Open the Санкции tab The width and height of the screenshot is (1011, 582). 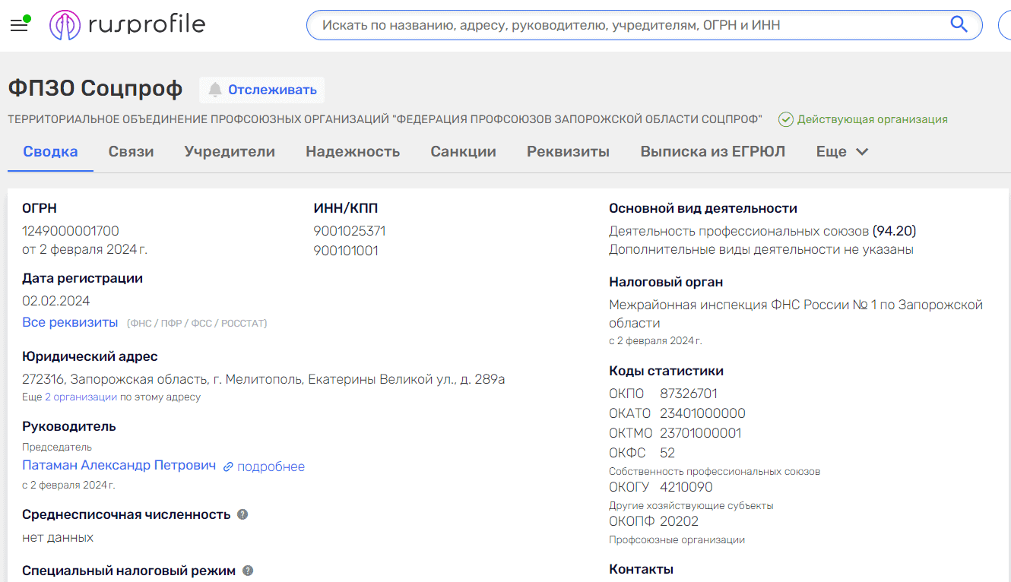pyautogui.click(x=463, y=151)
